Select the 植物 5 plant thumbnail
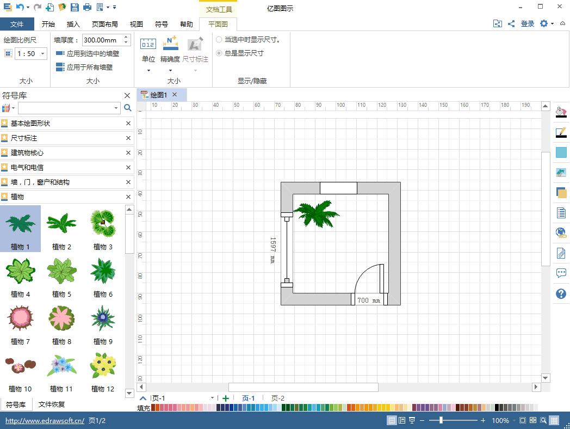The height and width of the screenshot is (429, 570). pyautogui.click(x=61, y=271)
